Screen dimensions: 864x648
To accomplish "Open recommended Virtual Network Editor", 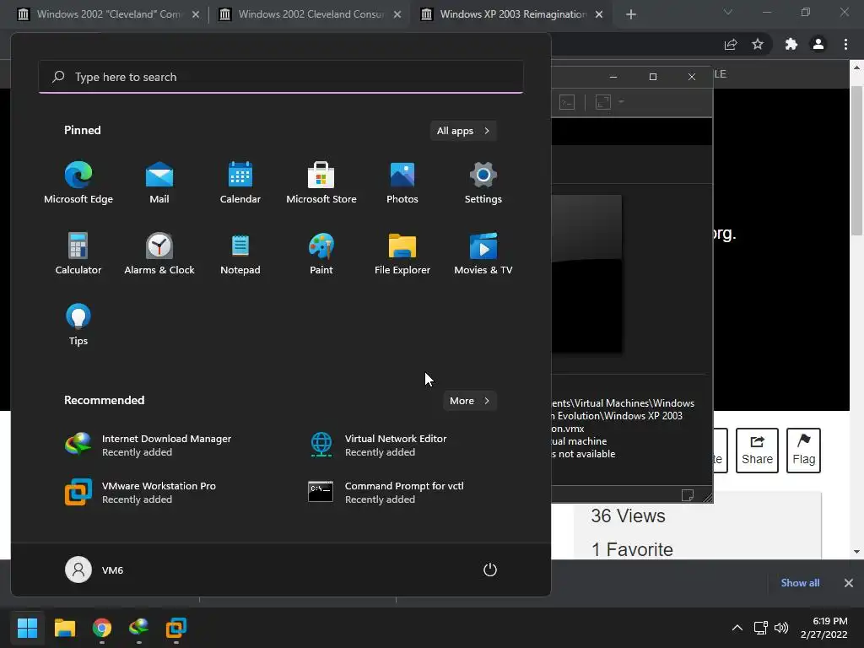I will click(378, 445).
